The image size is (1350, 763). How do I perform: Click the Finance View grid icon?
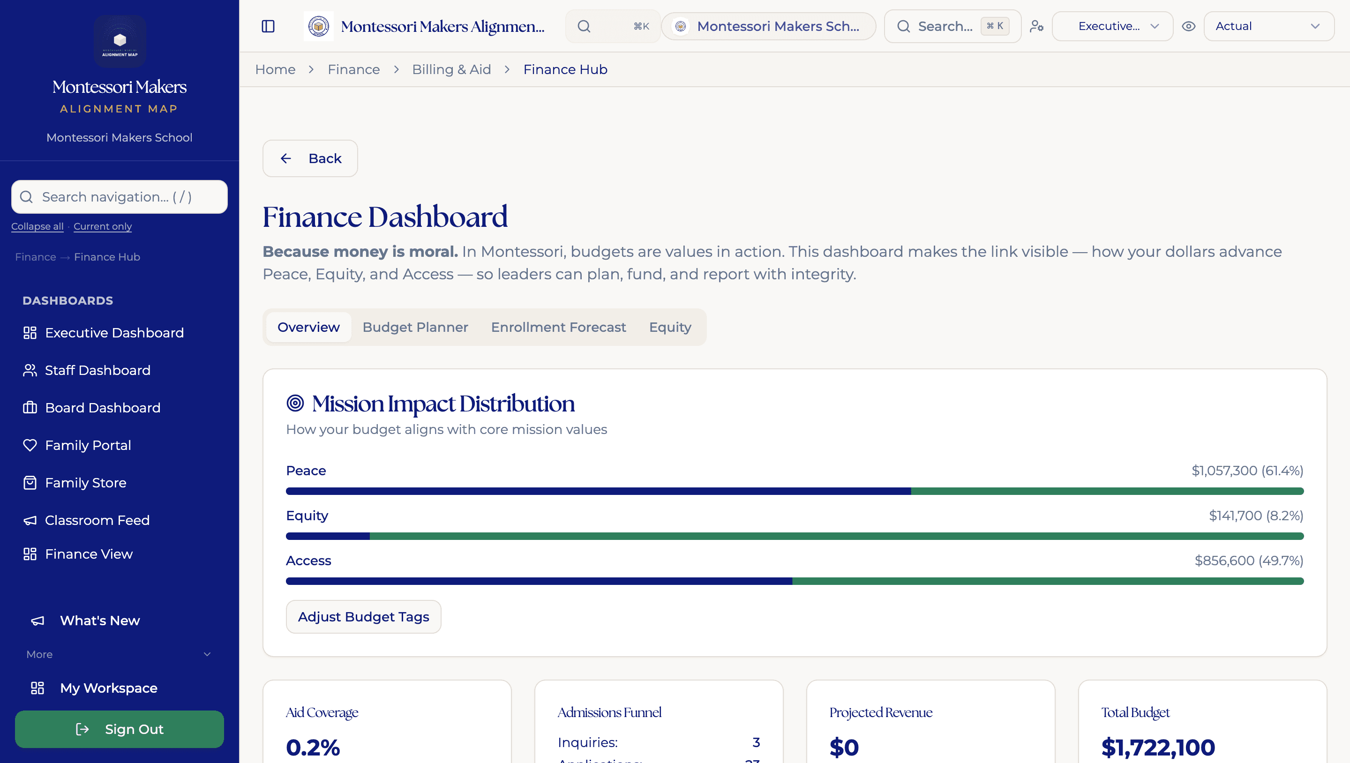[30, 554]
